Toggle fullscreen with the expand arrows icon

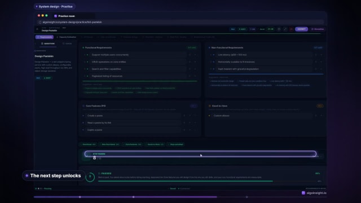[x=285, y=29]
